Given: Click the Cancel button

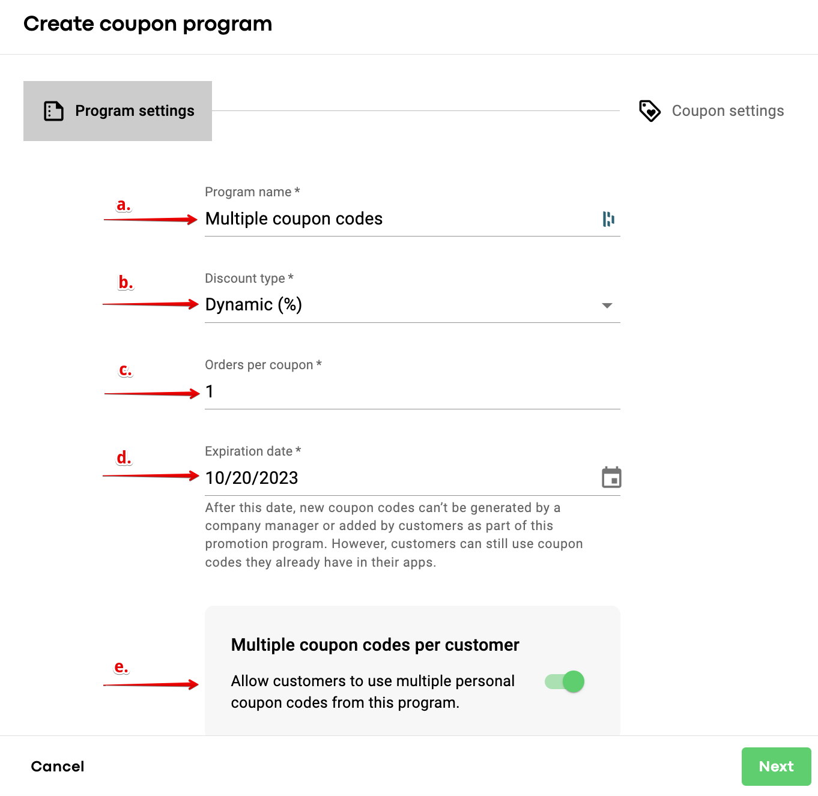Looking at the screenshot, I should [58, 767].
